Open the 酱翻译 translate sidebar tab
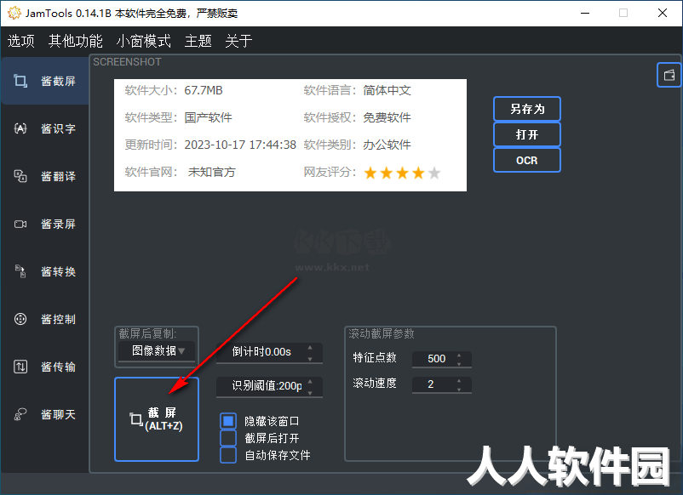 (x=44, y=176)
